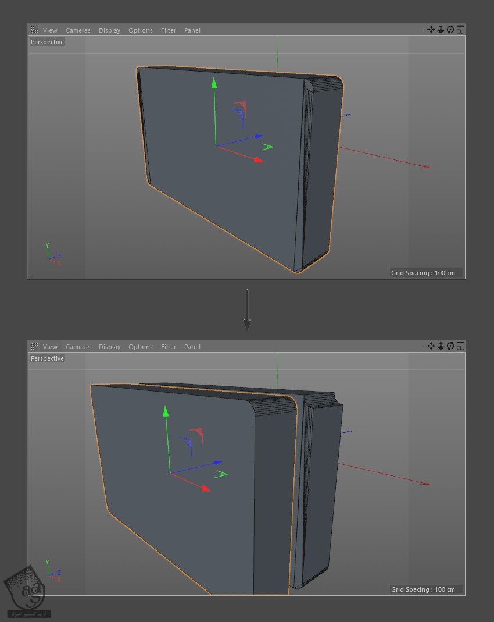Viewport: 494px width, 622px height.
Task: Click the Perspective label in top viewport
Action: [x=47, y=42]
